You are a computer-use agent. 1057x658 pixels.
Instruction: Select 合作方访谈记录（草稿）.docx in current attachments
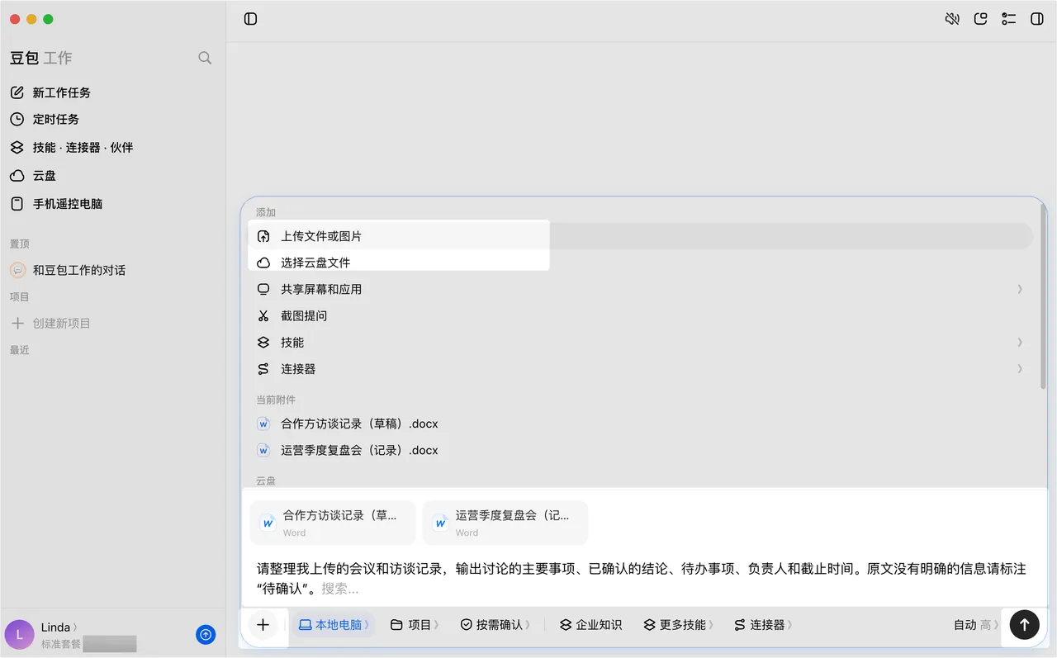tap(640, 424)
